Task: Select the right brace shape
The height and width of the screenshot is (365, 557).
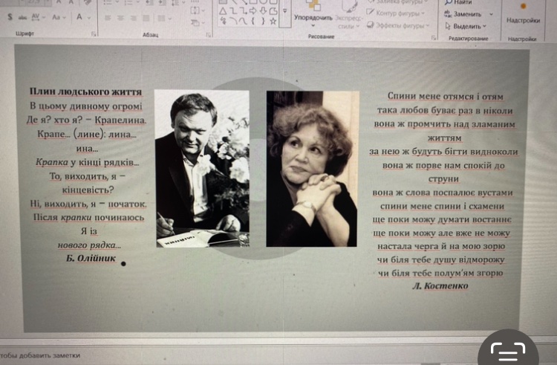Action: tap(263, 21)
